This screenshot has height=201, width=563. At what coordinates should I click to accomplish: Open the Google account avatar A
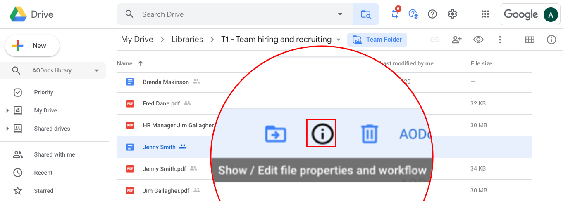[x=550, y=15]
